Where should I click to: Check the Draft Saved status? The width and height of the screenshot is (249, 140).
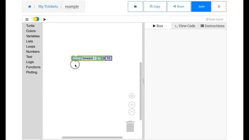214,19
